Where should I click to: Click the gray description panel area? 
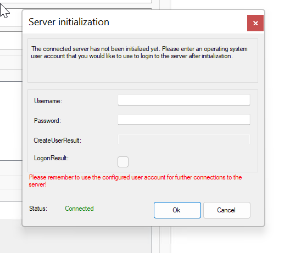point(143,71)
